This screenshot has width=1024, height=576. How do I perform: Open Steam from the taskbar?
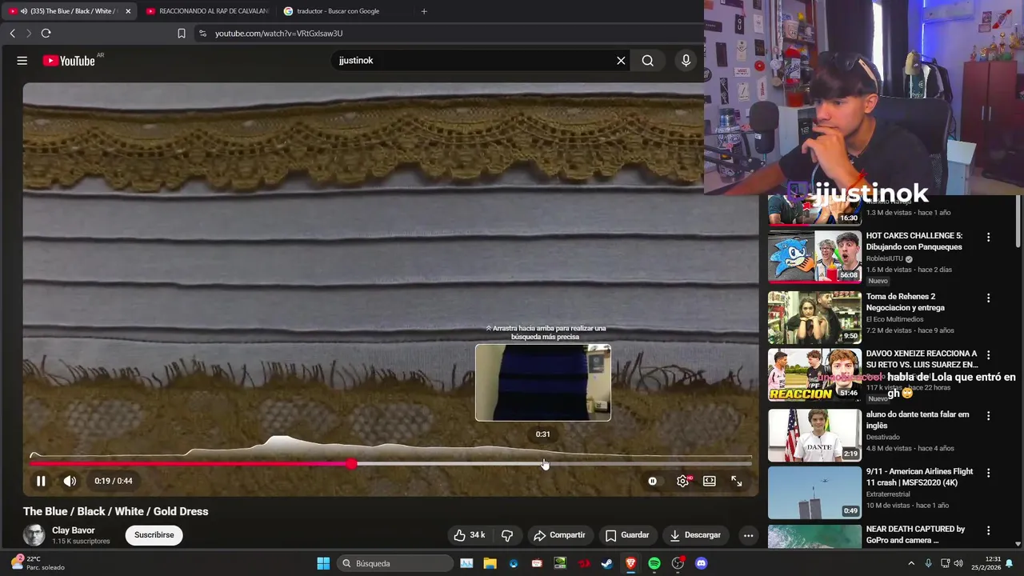point(607,563)
